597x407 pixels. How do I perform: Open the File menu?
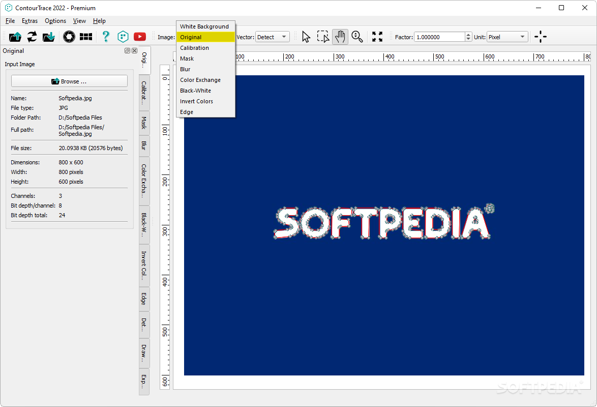(x=10, y=21)
